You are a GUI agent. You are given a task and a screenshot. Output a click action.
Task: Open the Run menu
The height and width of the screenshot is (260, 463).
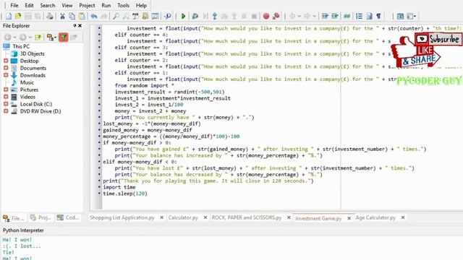[106, 5]
